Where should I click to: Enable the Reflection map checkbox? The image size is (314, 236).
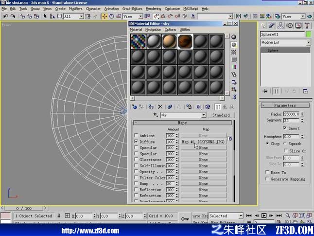(x=136, y=189)
